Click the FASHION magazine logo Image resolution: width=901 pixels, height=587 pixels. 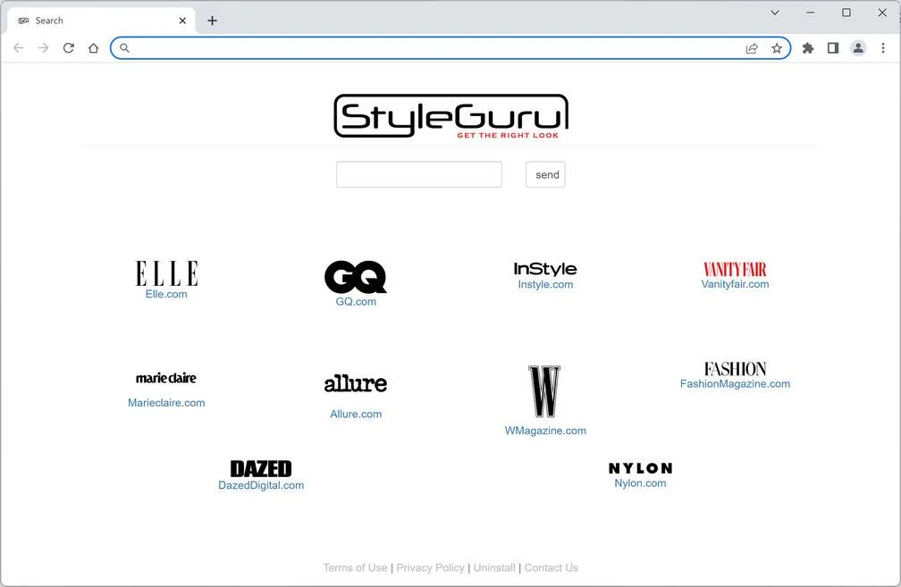pos(735,369)
